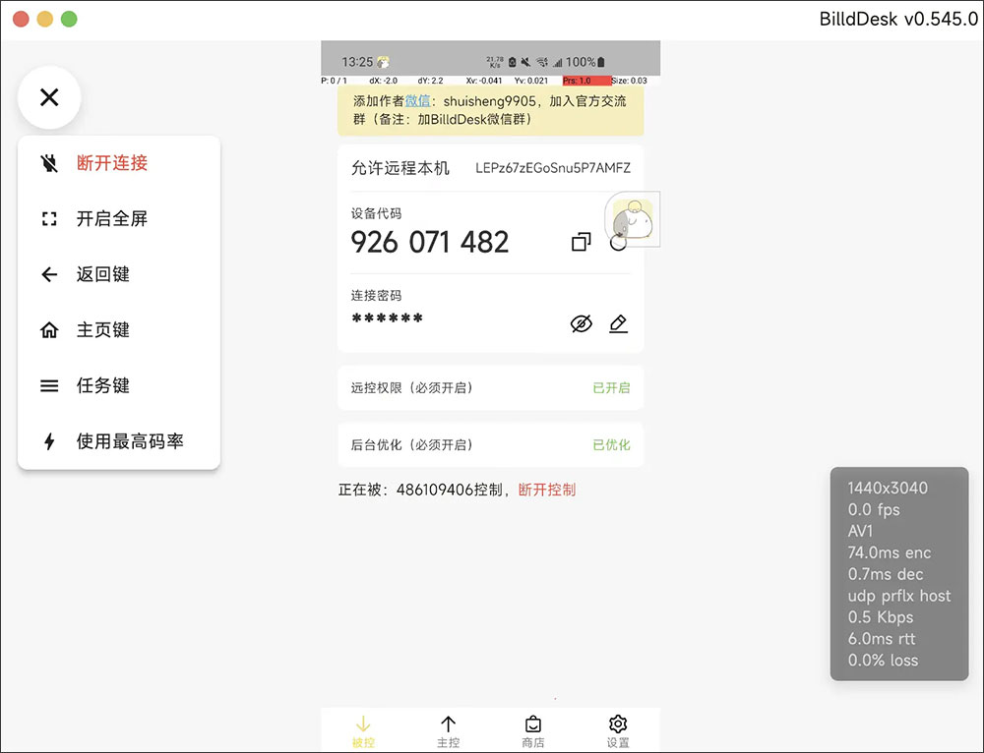984x753 pixels.
Task: Close the floating control menu with X
Action: (49, 97)
